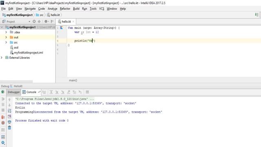261x147 pixels.
Task: Open Project panel gear settings dropdown
Action: [46, 21]
